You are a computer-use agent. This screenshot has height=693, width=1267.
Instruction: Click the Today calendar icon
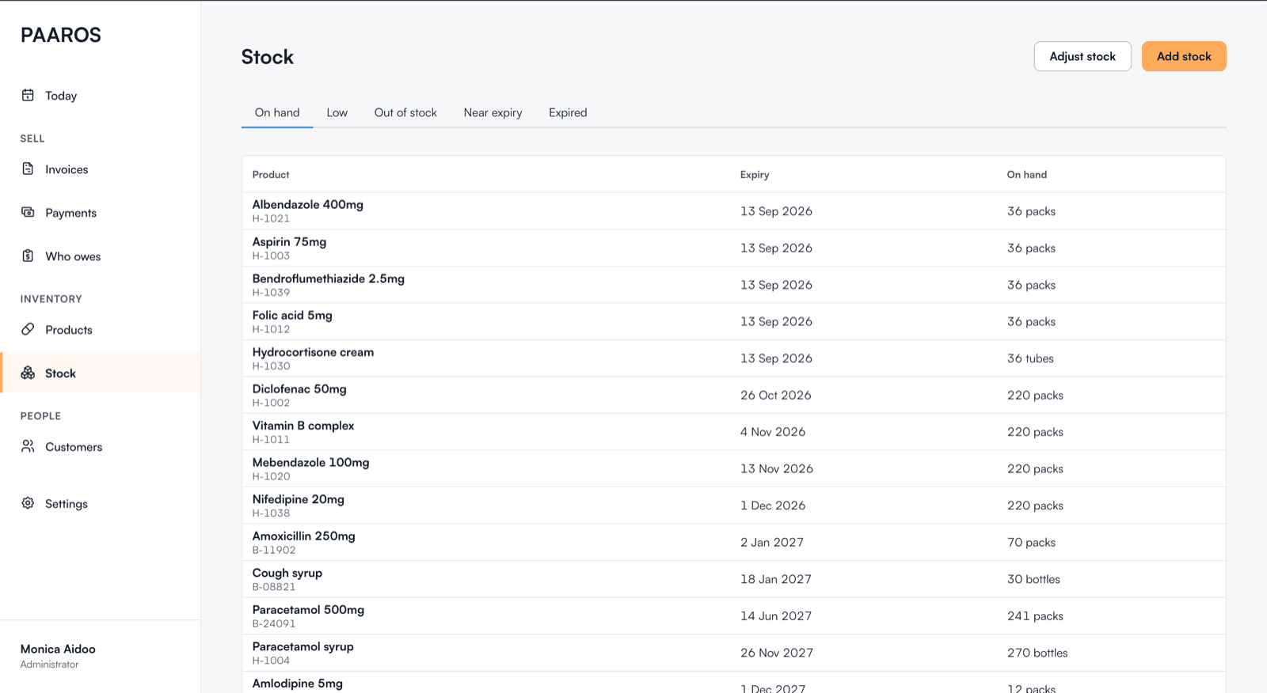(x=28, y=95)
